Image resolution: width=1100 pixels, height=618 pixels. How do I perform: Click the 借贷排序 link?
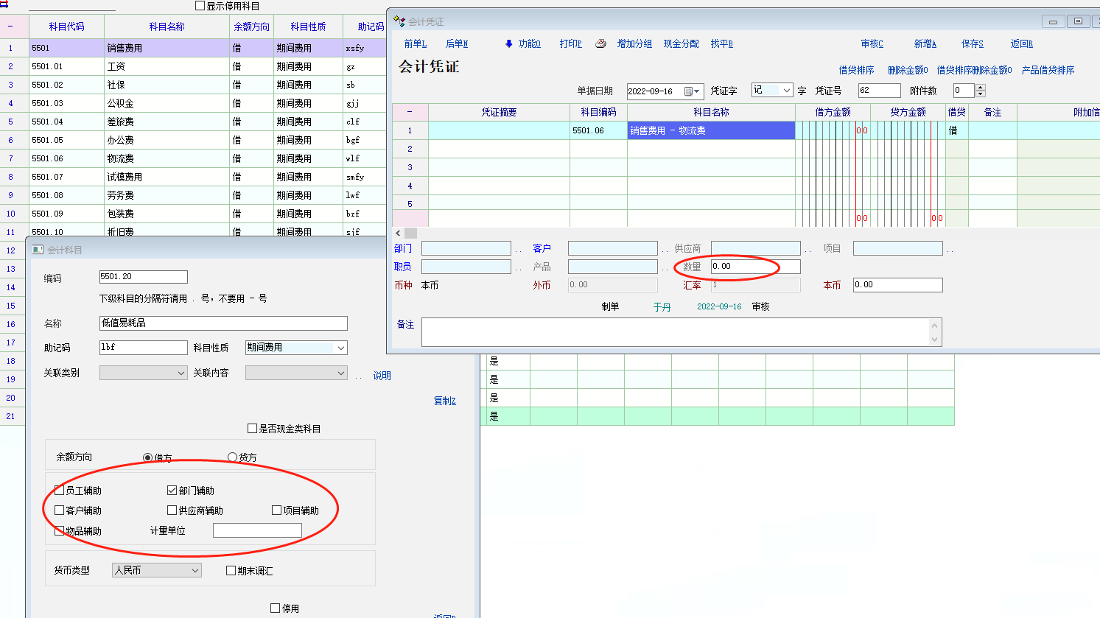click(x=856, y=70)
